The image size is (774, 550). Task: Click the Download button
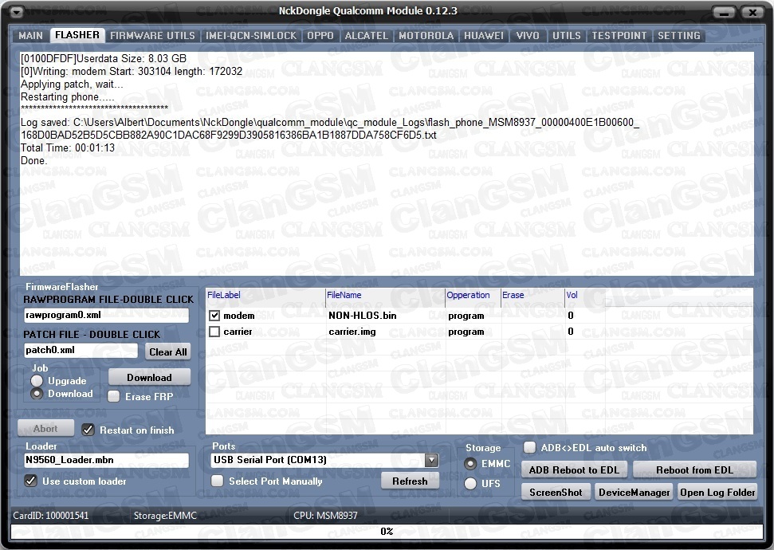coord(150,377)
